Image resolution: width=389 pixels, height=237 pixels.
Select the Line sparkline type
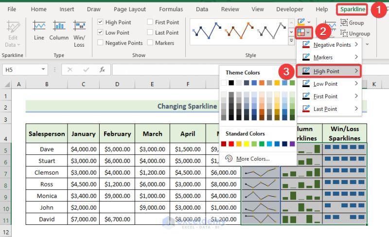pyautogui.click(x=39, y=31)
